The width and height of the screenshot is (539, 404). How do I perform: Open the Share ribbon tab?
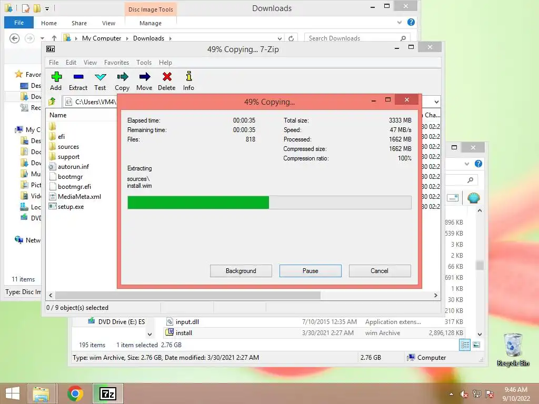[x=79, y=23]
